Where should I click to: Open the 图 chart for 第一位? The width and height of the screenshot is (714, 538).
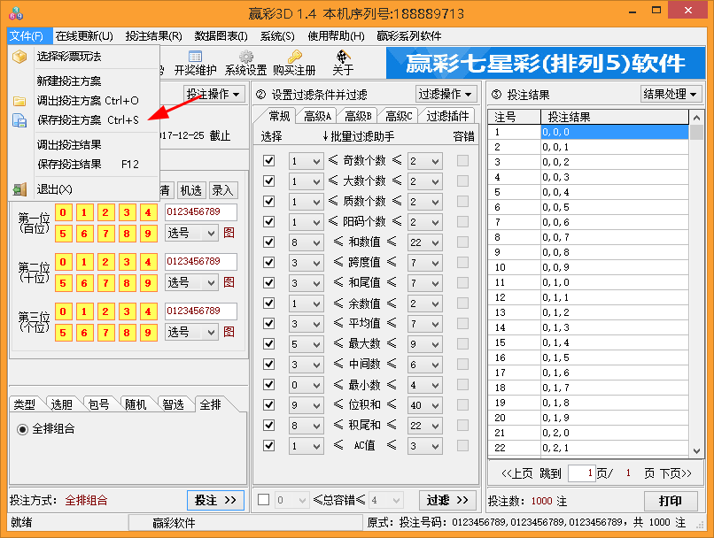229,234
